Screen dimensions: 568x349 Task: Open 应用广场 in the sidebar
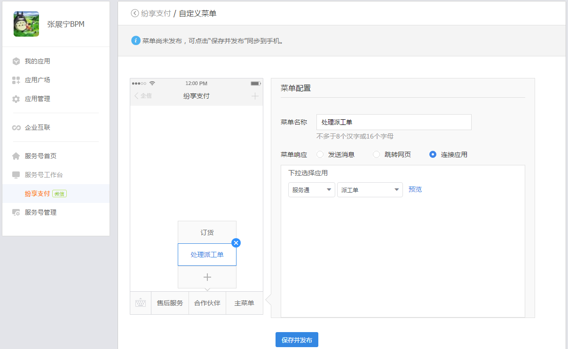(38, 80)
